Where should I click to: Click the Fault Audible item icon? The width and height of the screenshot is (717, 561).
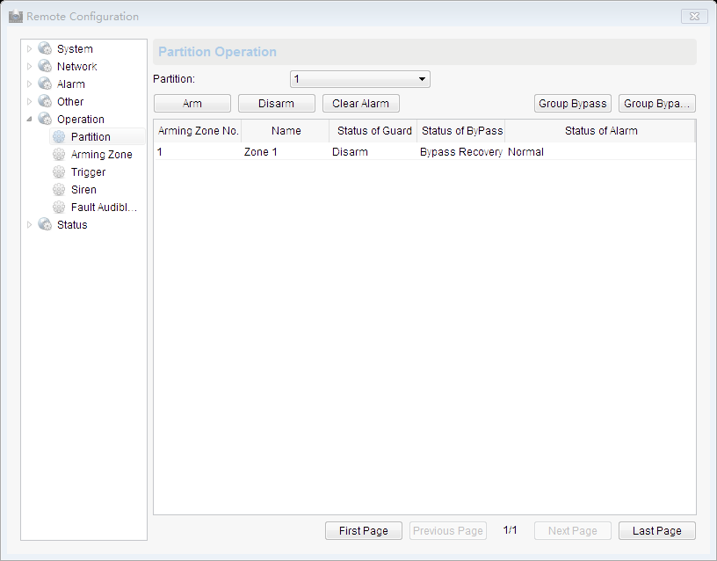[59, 207]
